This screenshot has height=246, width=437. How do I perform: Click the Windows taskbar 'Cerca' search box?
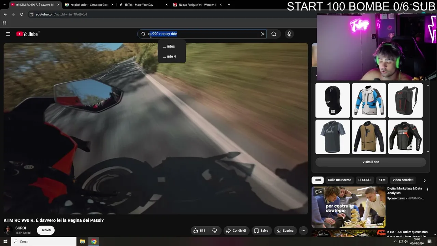point(44,242)
